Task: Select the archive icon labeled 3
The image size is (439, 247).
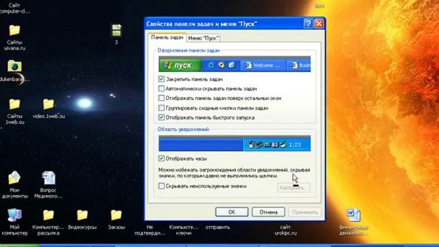Action: (117, 30)
